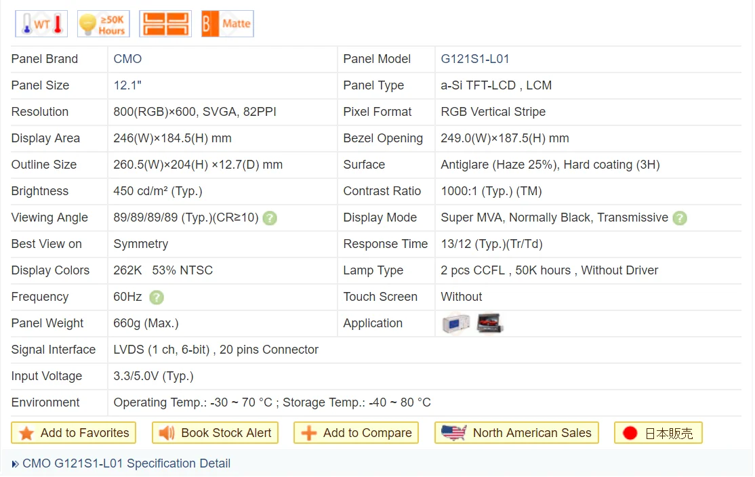Screen dimensions: 755x477
Task: Click the wide temperature WT badge icon
Action: 41,24
